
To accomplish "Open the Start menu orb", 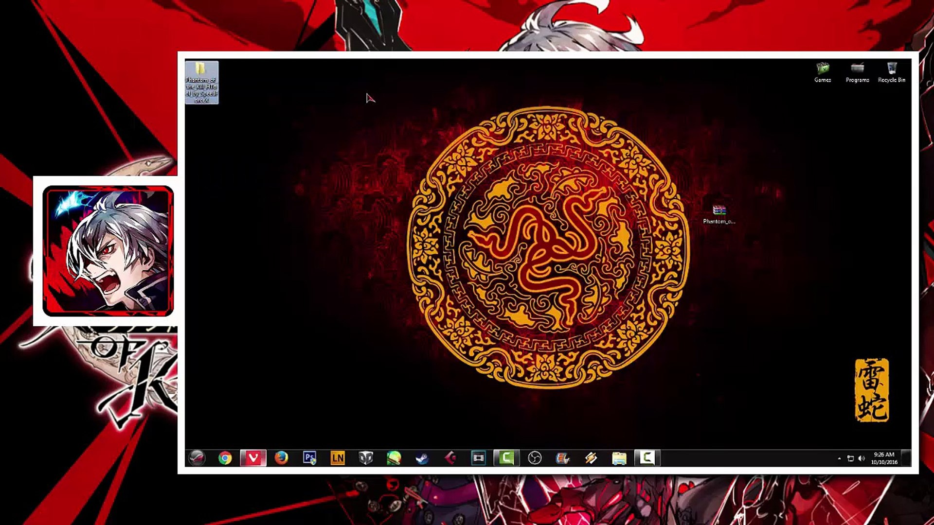I will pos(197,458).
